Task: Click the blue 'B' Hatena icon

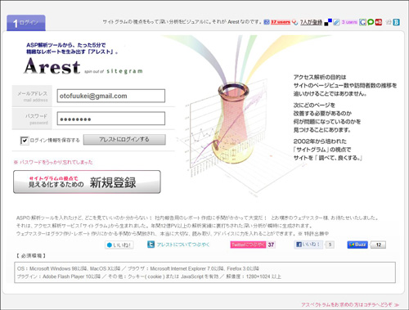Action: pyautogui.click(x=396, y=22)
